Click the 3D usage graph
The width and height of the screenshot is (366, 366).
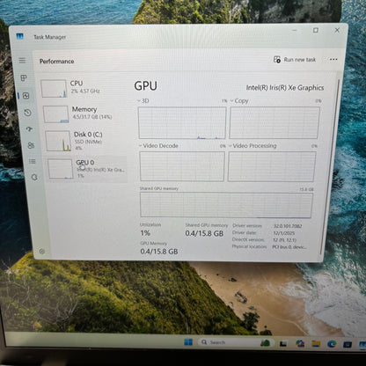tap(182, 123)
